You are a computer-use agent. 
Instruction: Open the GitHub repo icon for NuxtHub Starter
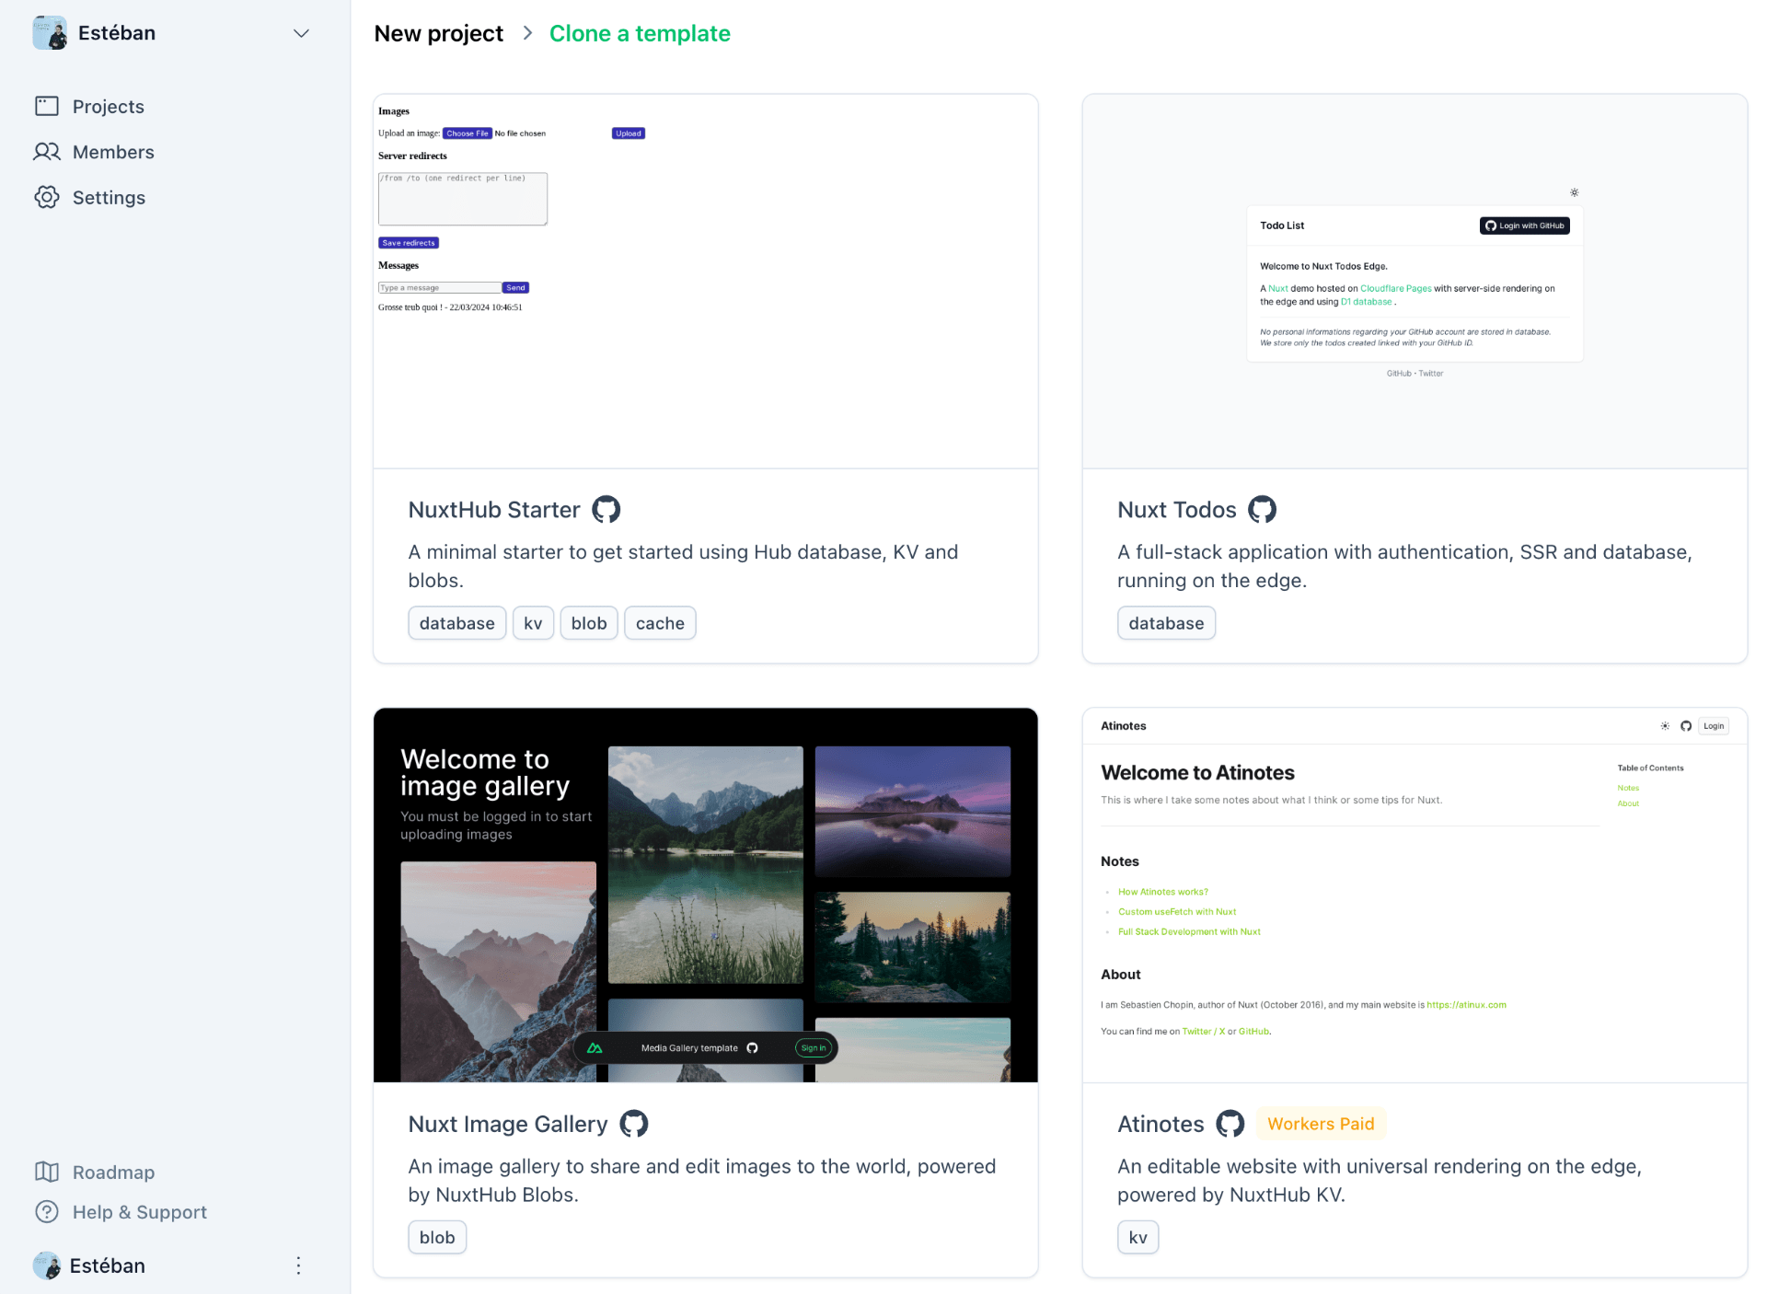pos(606,509)
